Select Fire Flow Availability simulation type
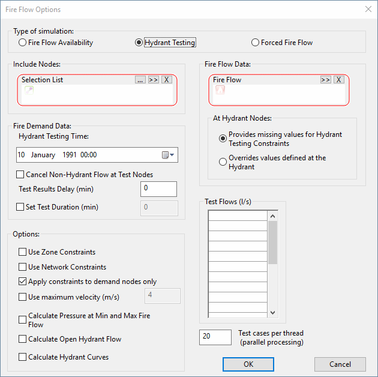Screen dimensions: 378x377 click(x=23, y=43)
